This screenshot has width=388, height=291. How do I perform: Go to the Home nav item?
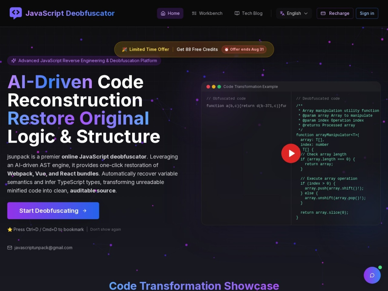click(x=170, y=13)
